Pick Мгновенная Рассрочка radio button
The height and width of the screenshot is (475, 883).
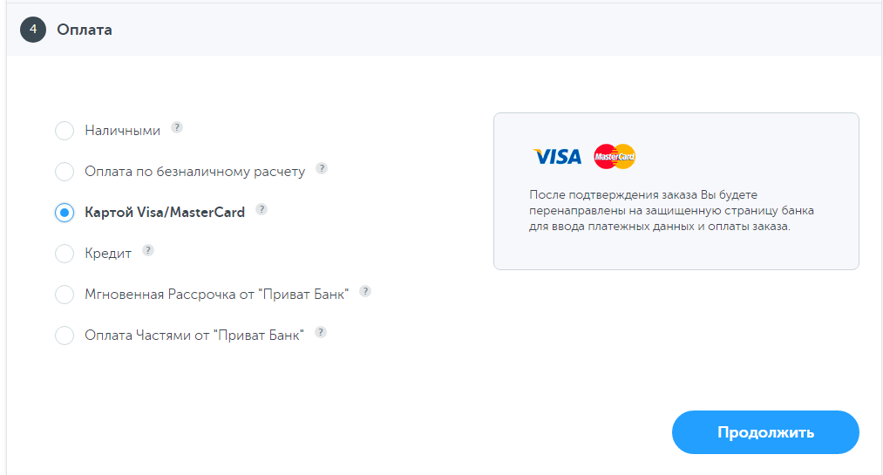point(65,295)
